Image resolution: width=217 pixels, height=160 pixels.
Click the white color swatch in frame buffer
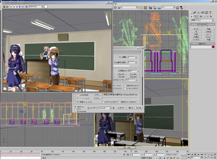click(x=46, y=7)
